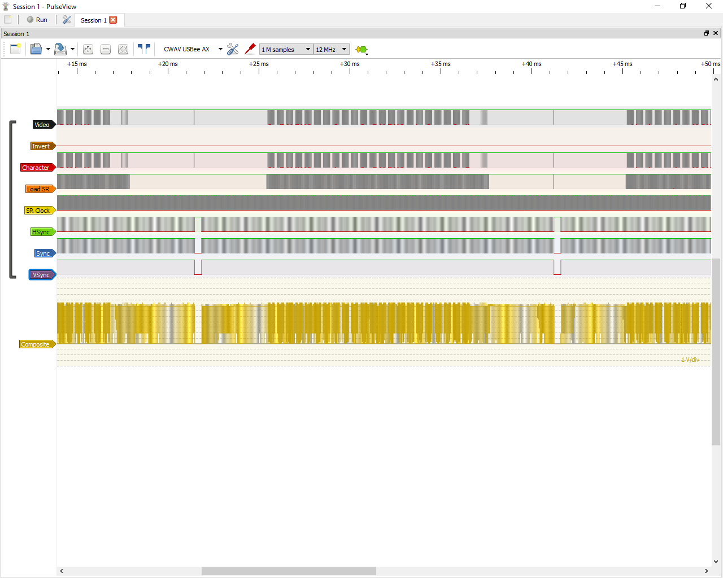Close the Session 1 dock panel
Viewport: 723px width, 578px height.
[x=716, y=33]
